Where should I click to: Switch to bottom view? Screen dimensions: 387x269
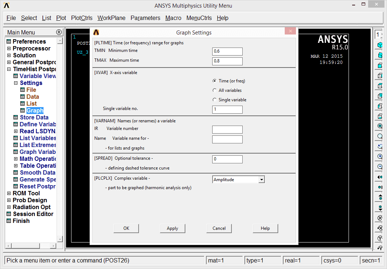click(380, 116)
